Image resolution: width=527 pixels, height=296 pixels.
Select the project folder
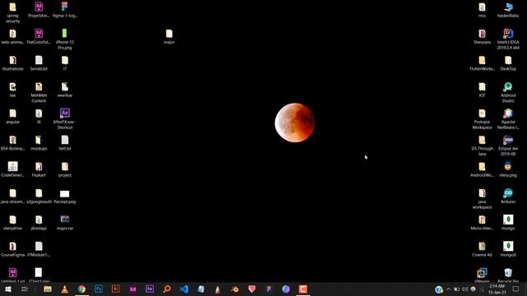(65, 169)
